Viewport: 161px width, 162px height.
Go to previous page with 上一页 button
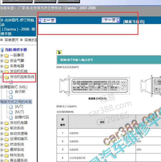[x=47, y=20]
